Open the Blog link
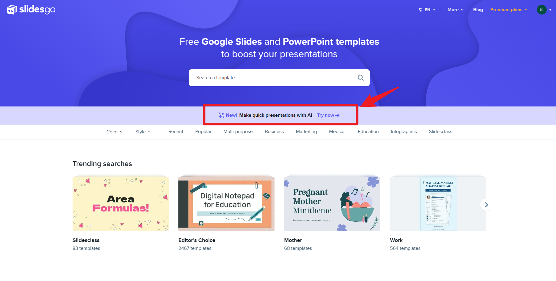Image resolution: width=556 pixels, height=281 pixels. point(478,10)
